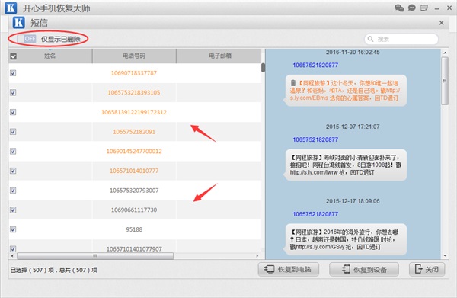Select phone number 10690718337787
This screenshot has width=457, height=298.
click(134, 73)
